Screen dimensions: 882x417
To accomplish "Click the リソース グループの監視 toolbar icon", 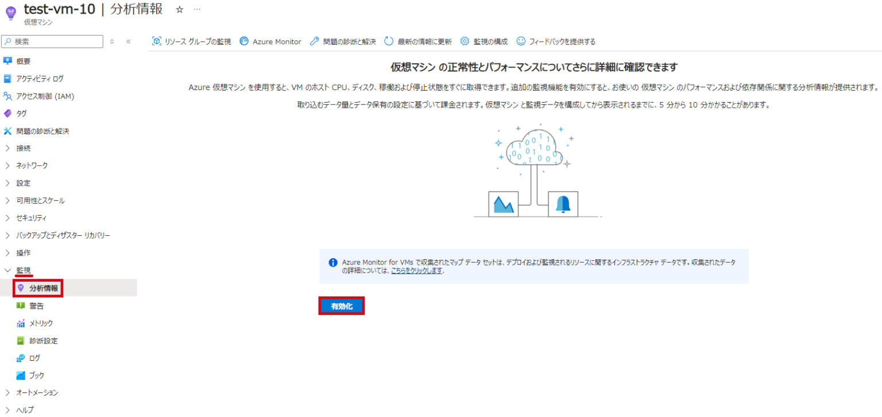I will point(155,41).
